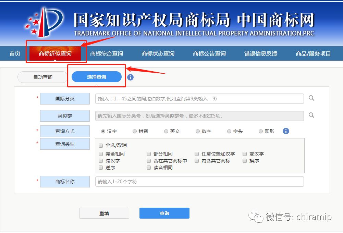This screenshot has height=233, width=343.
Task: Click the 商标名称 label box
Action: [65, 182]
